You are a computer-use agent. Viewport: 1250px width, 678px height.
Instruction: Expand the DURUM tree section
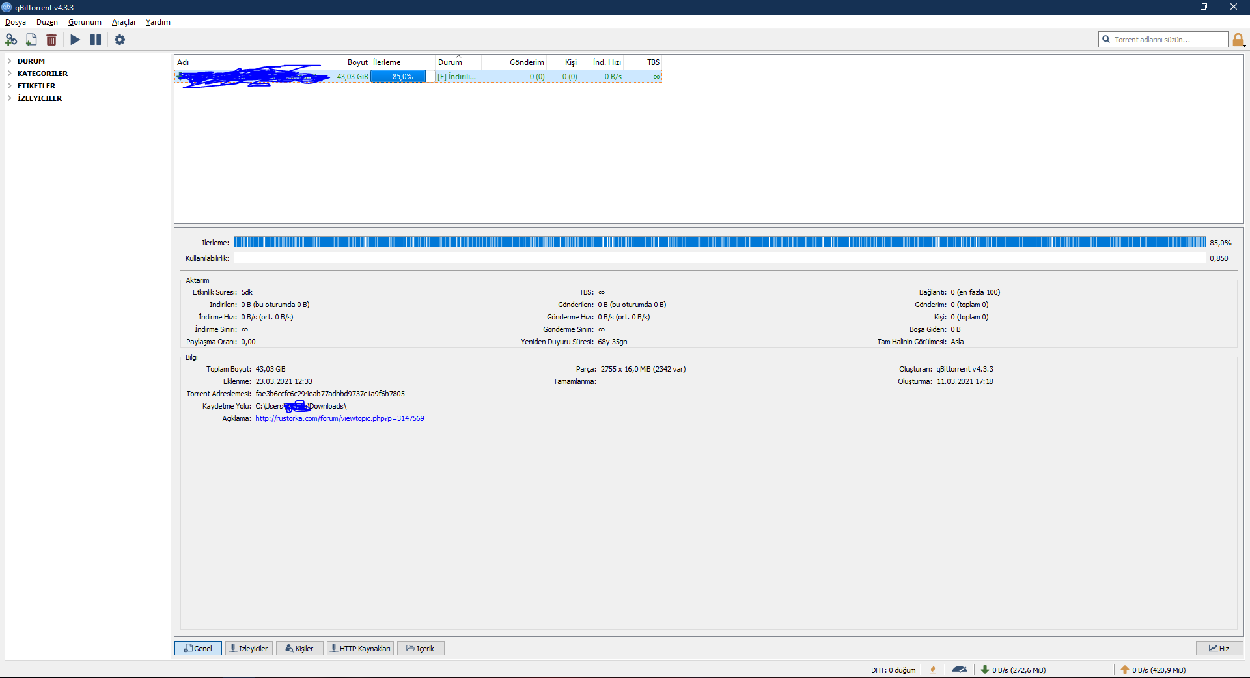(x=10, y=61)
